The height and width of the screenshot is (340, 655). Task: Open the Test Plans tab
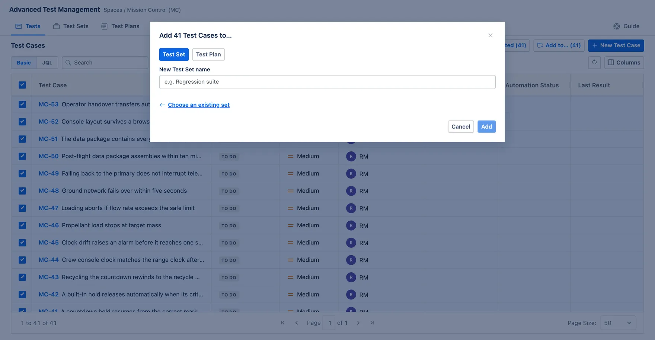(120, 26)
